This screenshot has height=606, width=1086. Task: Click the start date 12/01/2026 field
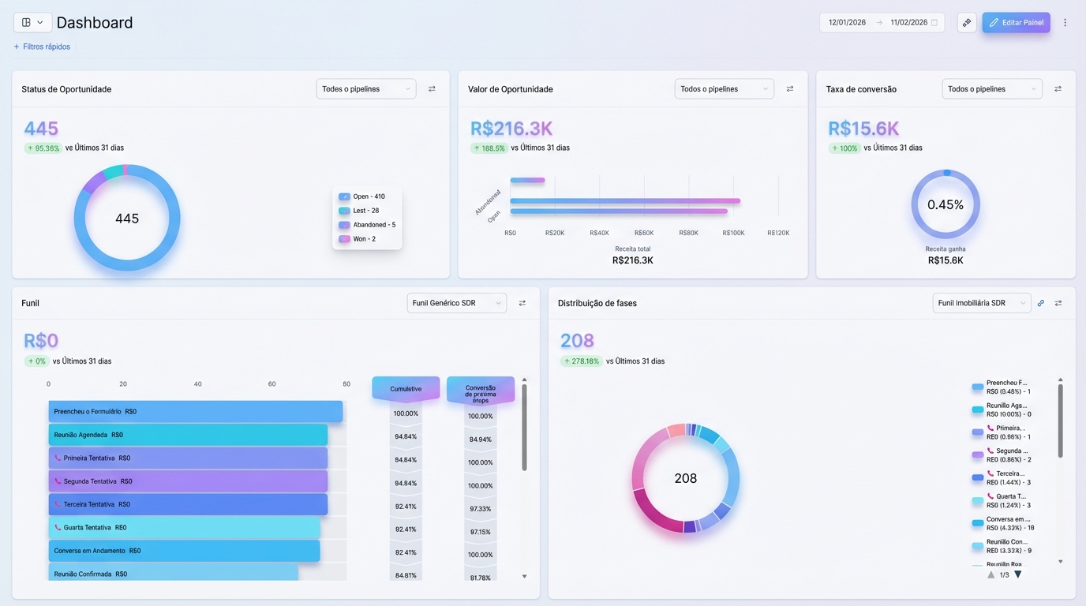point(847,23)
